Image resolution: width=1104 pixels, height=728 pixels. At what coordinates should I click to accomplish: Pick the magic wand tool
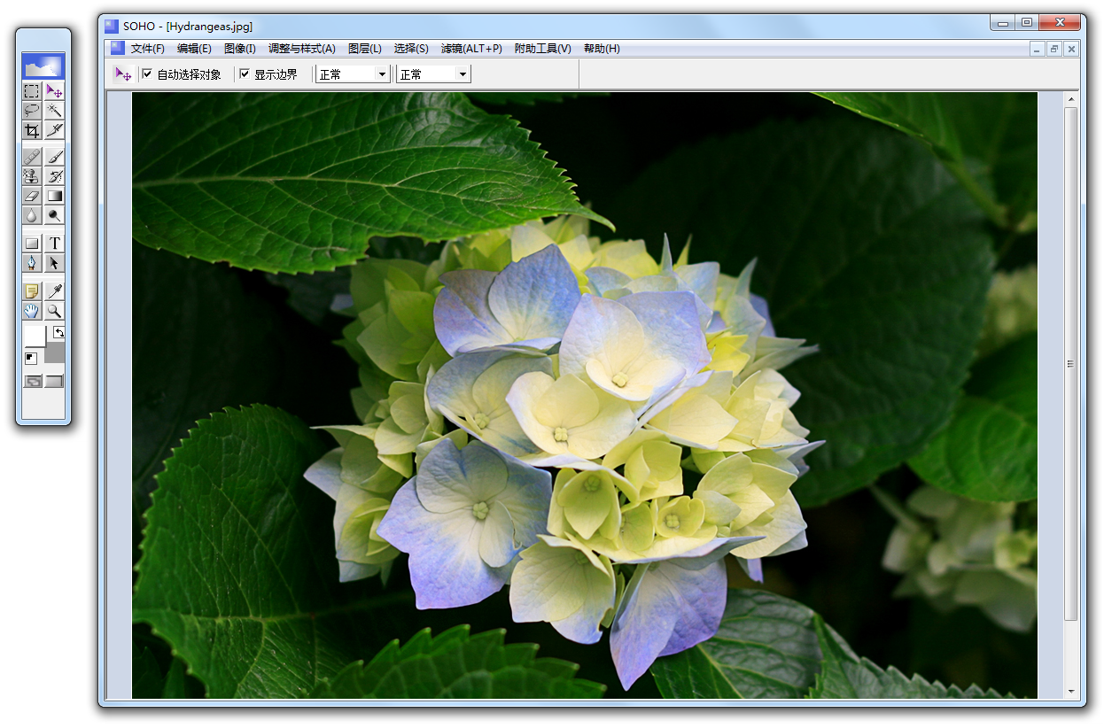pyautogui.click(x=55, y=110)
